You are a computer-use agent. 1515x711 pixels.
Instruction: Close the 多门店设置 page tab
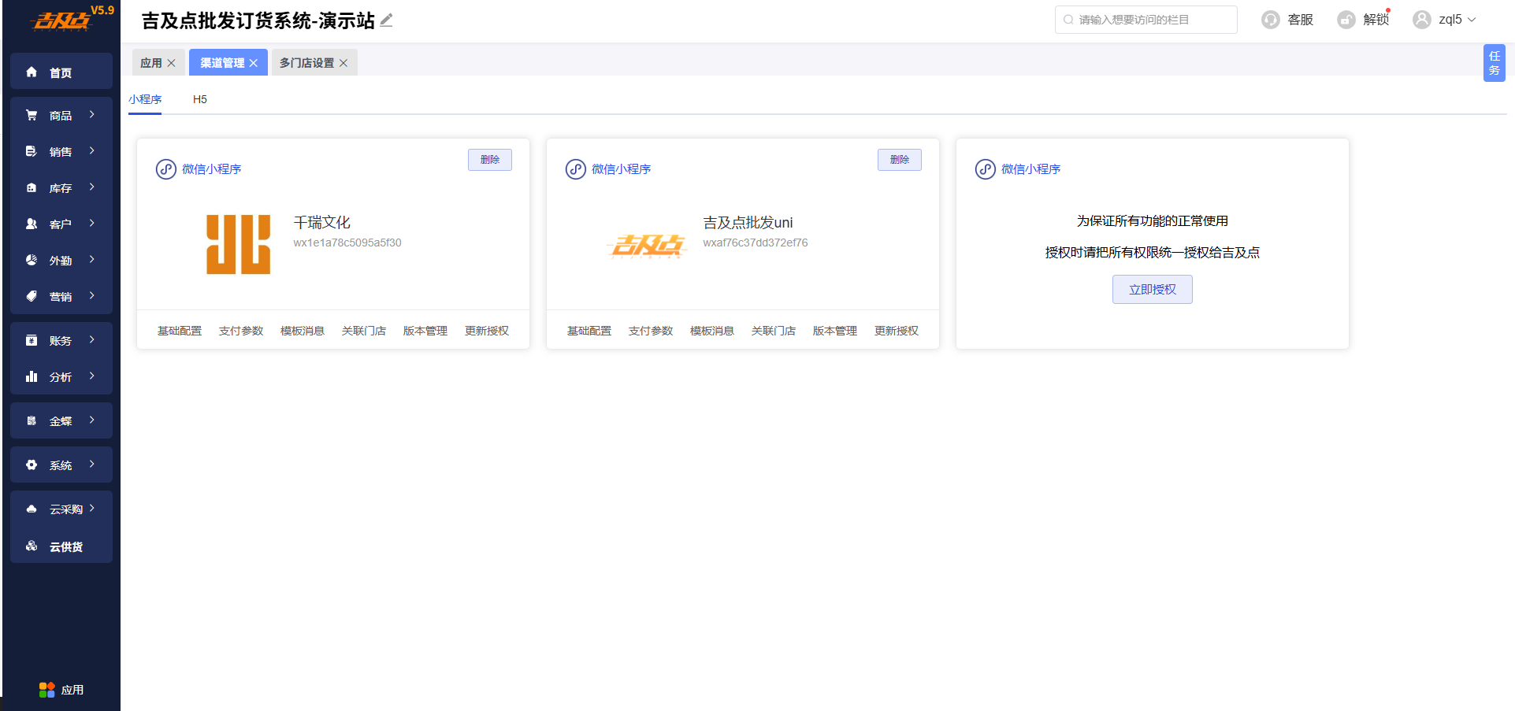pos(343,63)
